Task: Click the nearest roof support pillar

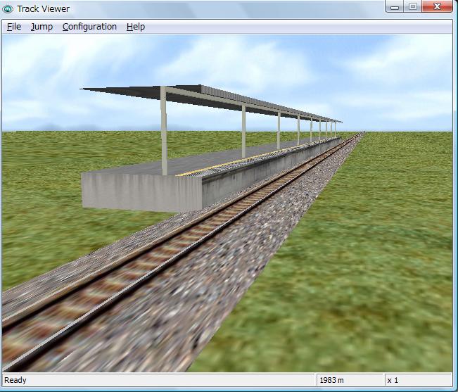Action: (x=164, y=132)
